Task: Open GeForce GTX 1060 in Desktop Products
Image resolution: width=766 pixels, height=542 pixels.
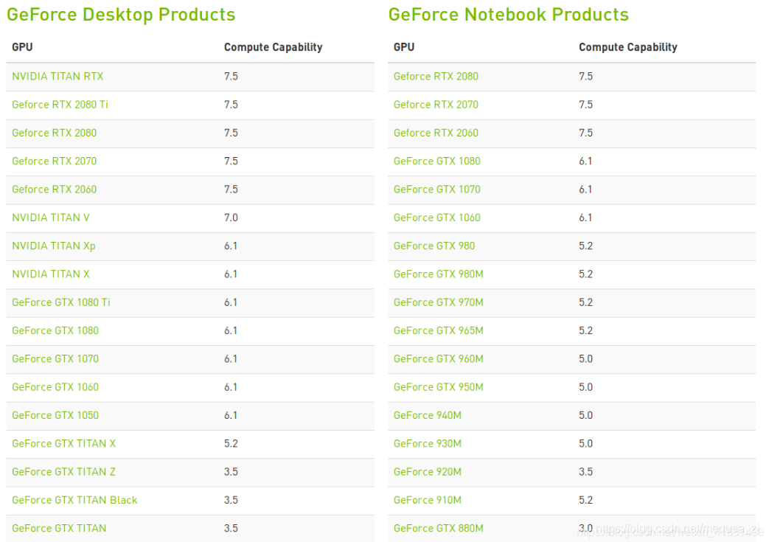Action: 55,387
